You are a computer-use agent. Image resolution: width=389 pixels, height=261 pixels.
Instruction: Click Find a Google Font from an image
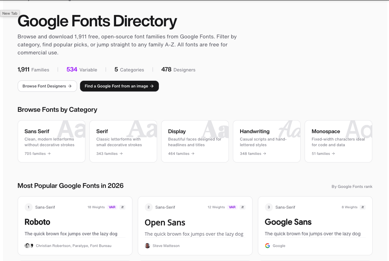click(x=119, y=86)
